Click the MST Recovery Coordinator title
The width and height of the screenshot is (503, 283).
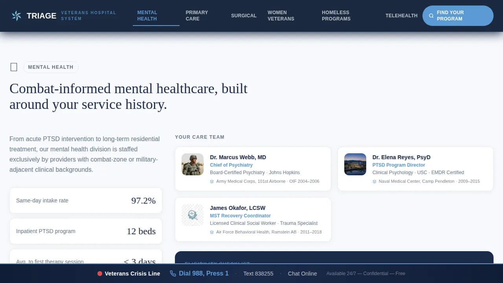click(240, 216)
